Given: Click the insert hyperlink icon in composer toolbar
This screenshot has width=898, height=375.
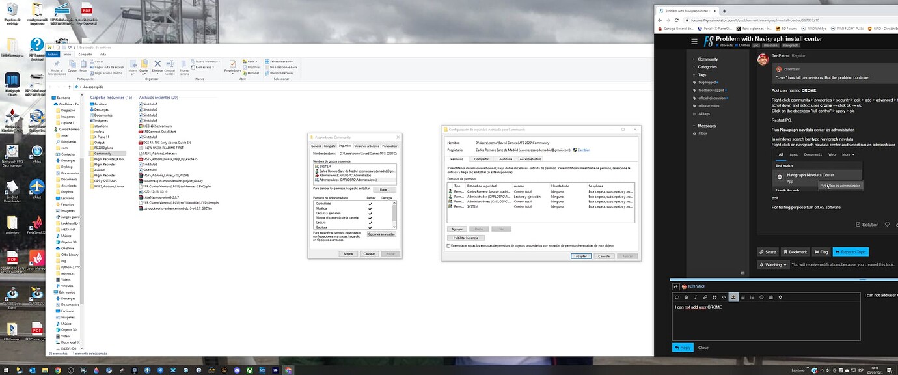Looking at the screenshot, I should [705, 297].
